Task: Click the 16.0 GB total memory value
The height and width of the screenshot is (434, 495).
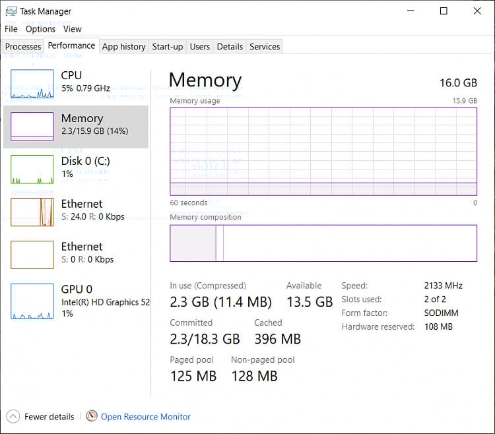Action: pos(458,83)
